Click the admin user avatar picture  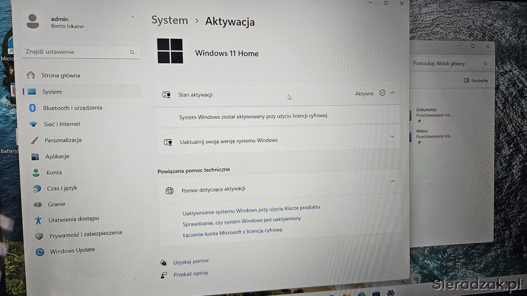coord(33,21)
